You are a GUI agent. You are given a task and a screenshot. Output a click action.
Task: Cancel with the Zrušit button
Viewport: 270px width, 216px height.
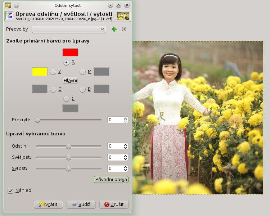[x=114, y=204]
